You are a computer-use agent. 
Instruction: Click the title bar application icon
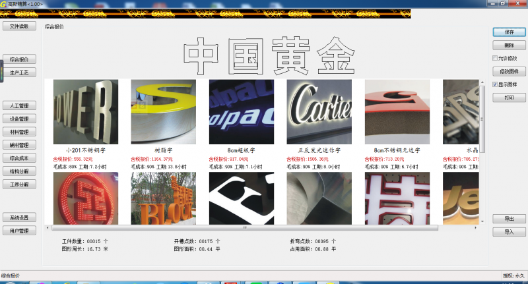3,4
